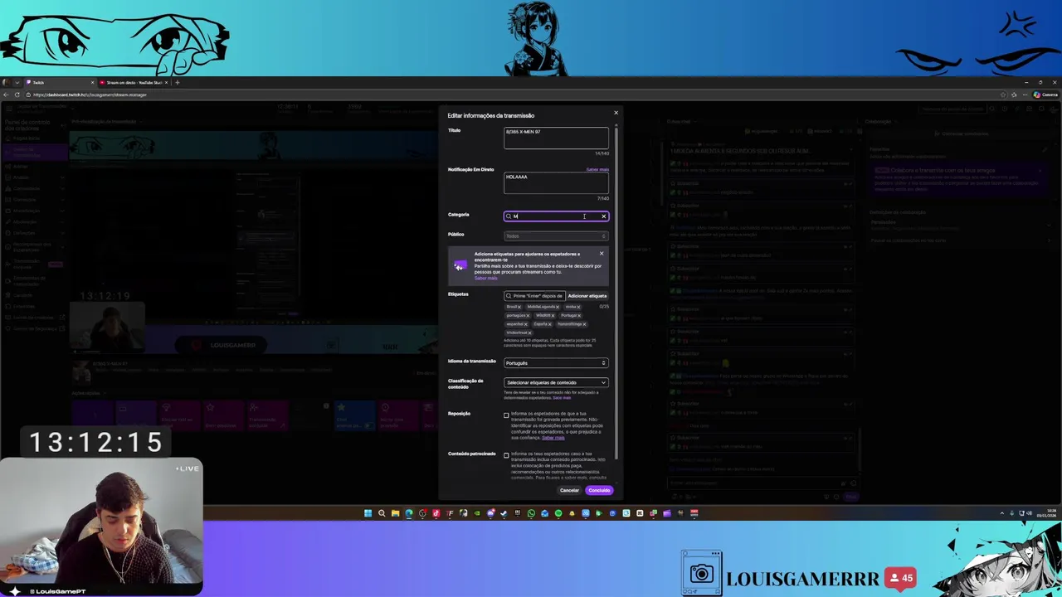
Task: Open Saber mais link under Reposição
Action: coord(553,438)
